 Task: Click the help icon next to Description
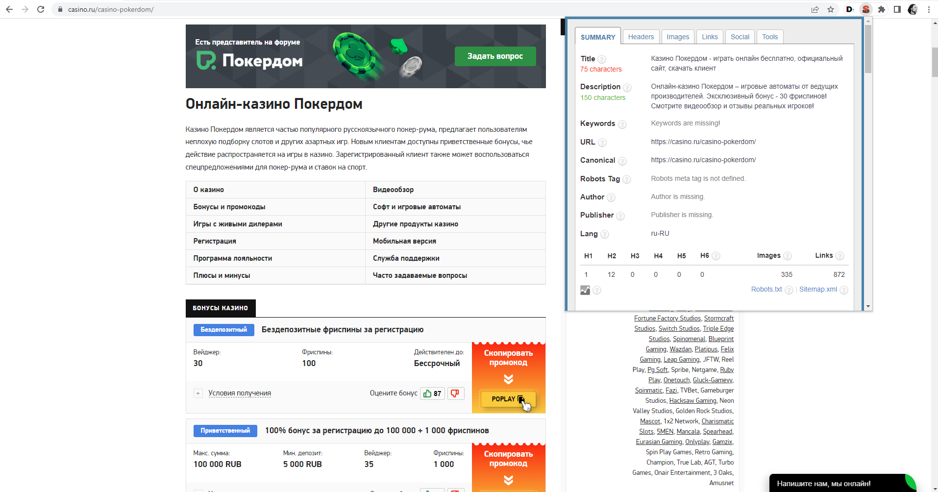tap(627, 88)
